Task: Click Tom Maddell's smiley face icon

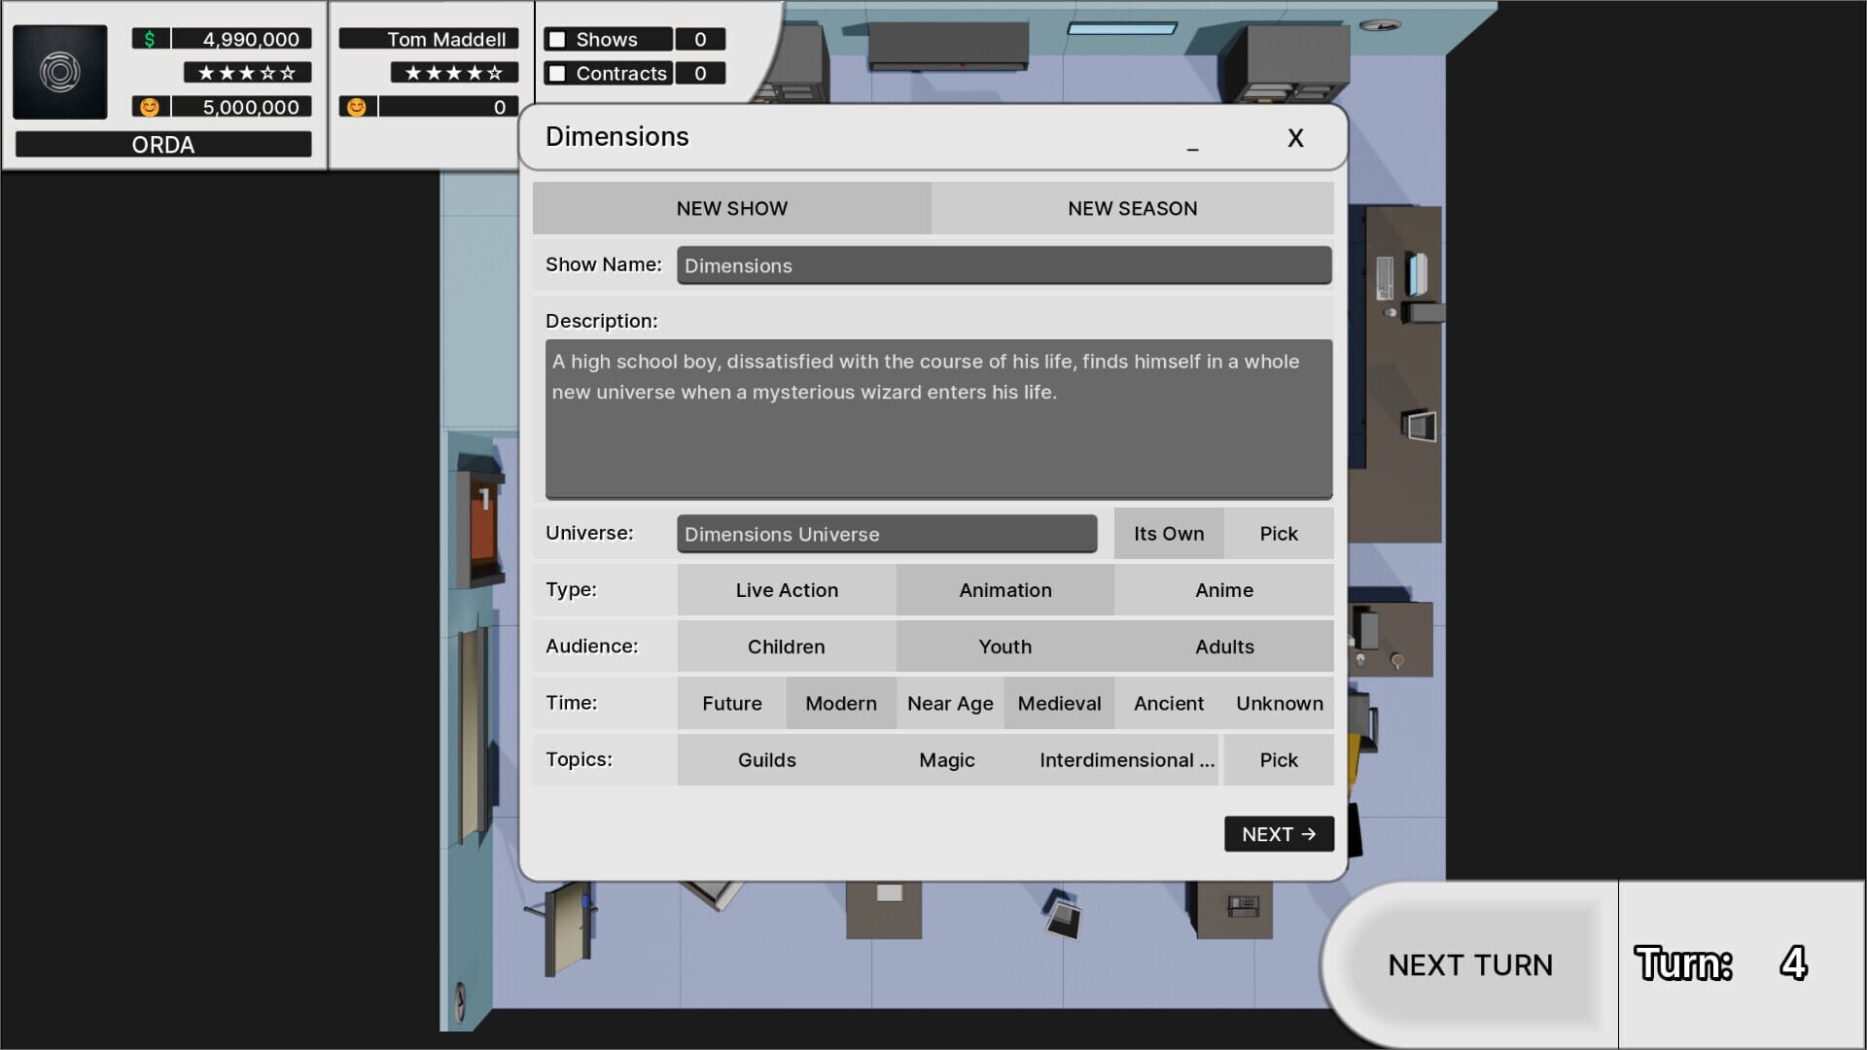Action: tap(357, 106)
